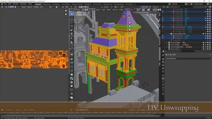Select the Scale tool
The width and height of the screenshot is (212, 119).
72,30
